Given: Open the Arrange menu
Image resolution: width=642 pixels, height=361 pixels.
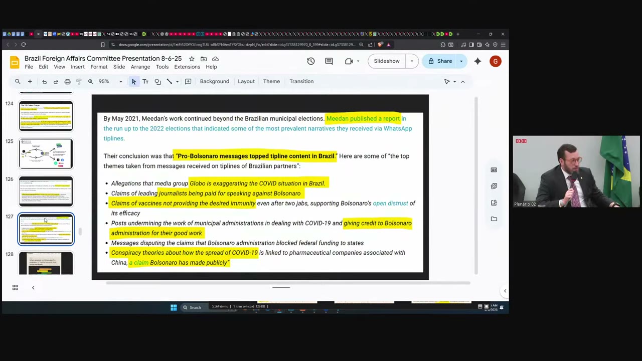Looking at the screenshot, I should pos(140,67).
